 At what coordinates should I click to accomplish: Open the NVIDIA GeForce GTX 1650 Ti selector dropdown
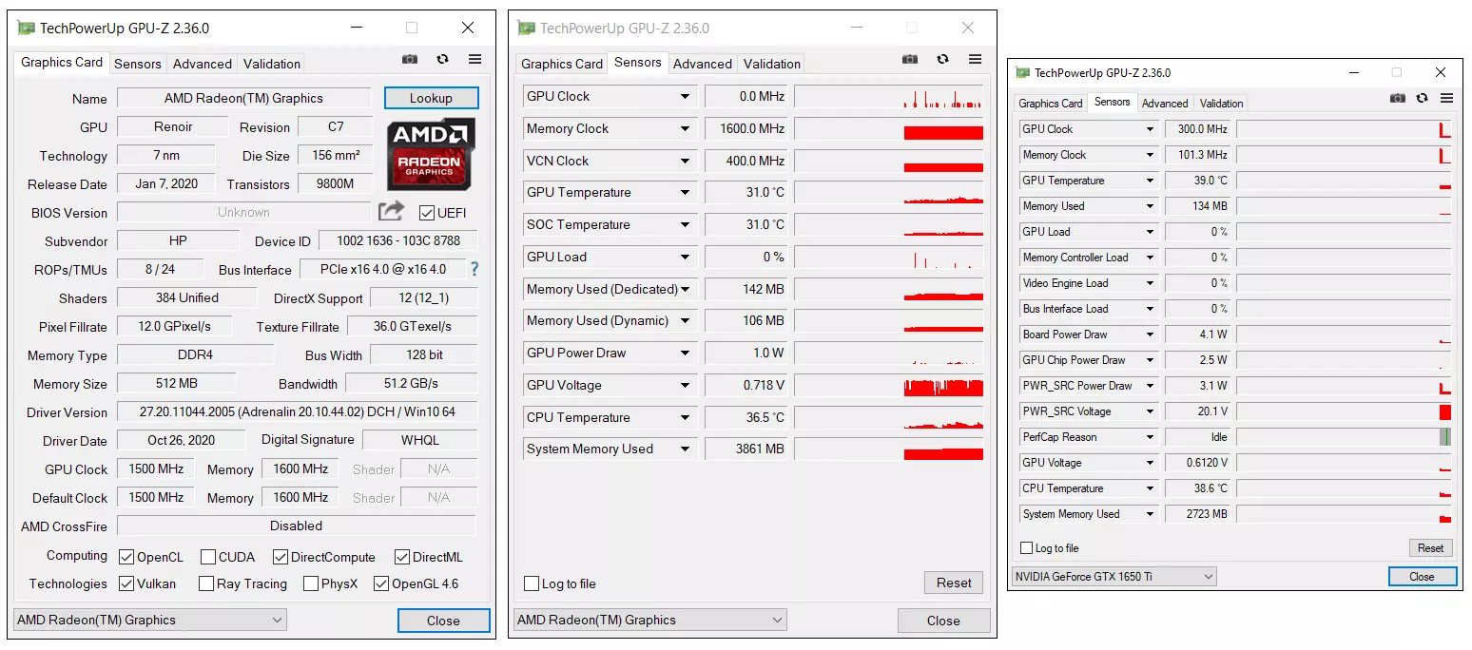point(1114,577)
